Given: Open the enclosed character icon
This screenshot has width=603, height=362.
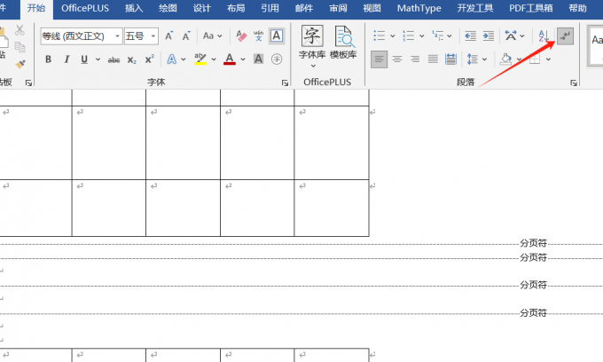Looking at the screenshot, I should [277, 59].
